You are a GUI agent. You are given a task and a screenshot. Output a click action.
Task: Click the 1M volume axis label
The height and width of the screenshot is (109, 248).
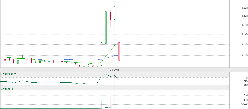pos(246,100)
